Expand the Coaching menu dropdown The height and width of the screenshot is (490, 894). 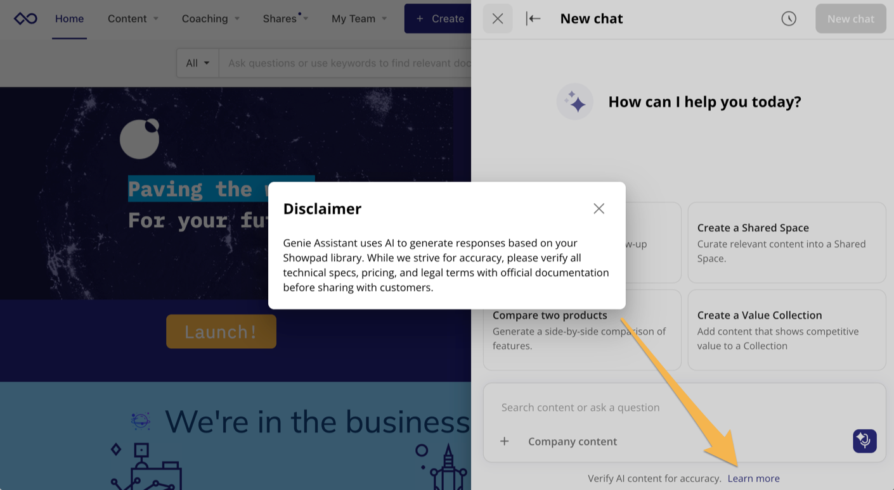click(x=211, y=19)
